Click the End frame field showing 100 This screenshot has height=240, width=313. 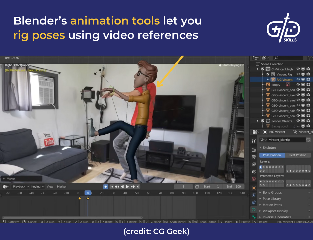point(233,186)
